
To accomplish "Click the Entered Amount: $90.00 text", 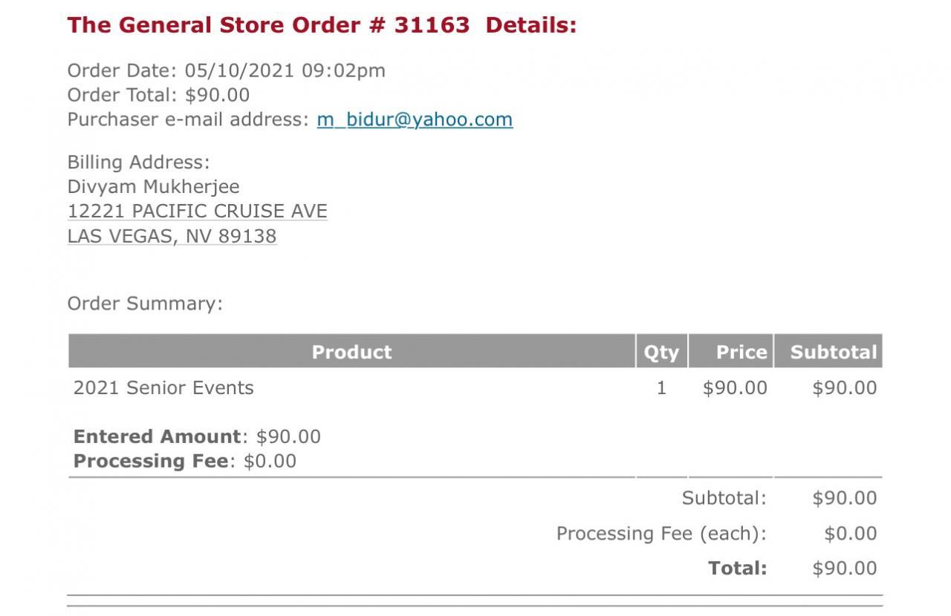I will 197,436.
